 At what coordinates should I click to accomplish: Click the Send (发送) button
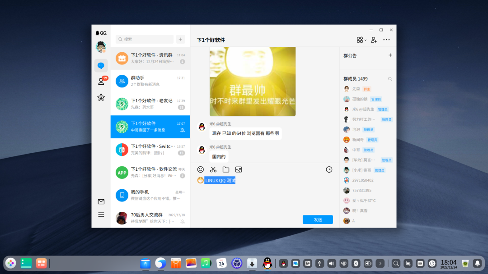[x=318, y=220]
